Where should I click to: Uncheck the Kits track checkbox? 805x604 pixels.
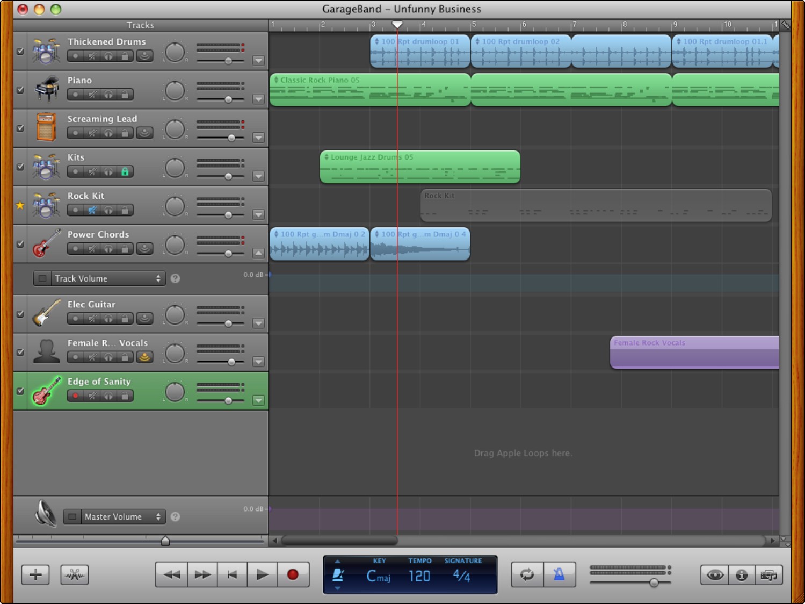[20, 167]
